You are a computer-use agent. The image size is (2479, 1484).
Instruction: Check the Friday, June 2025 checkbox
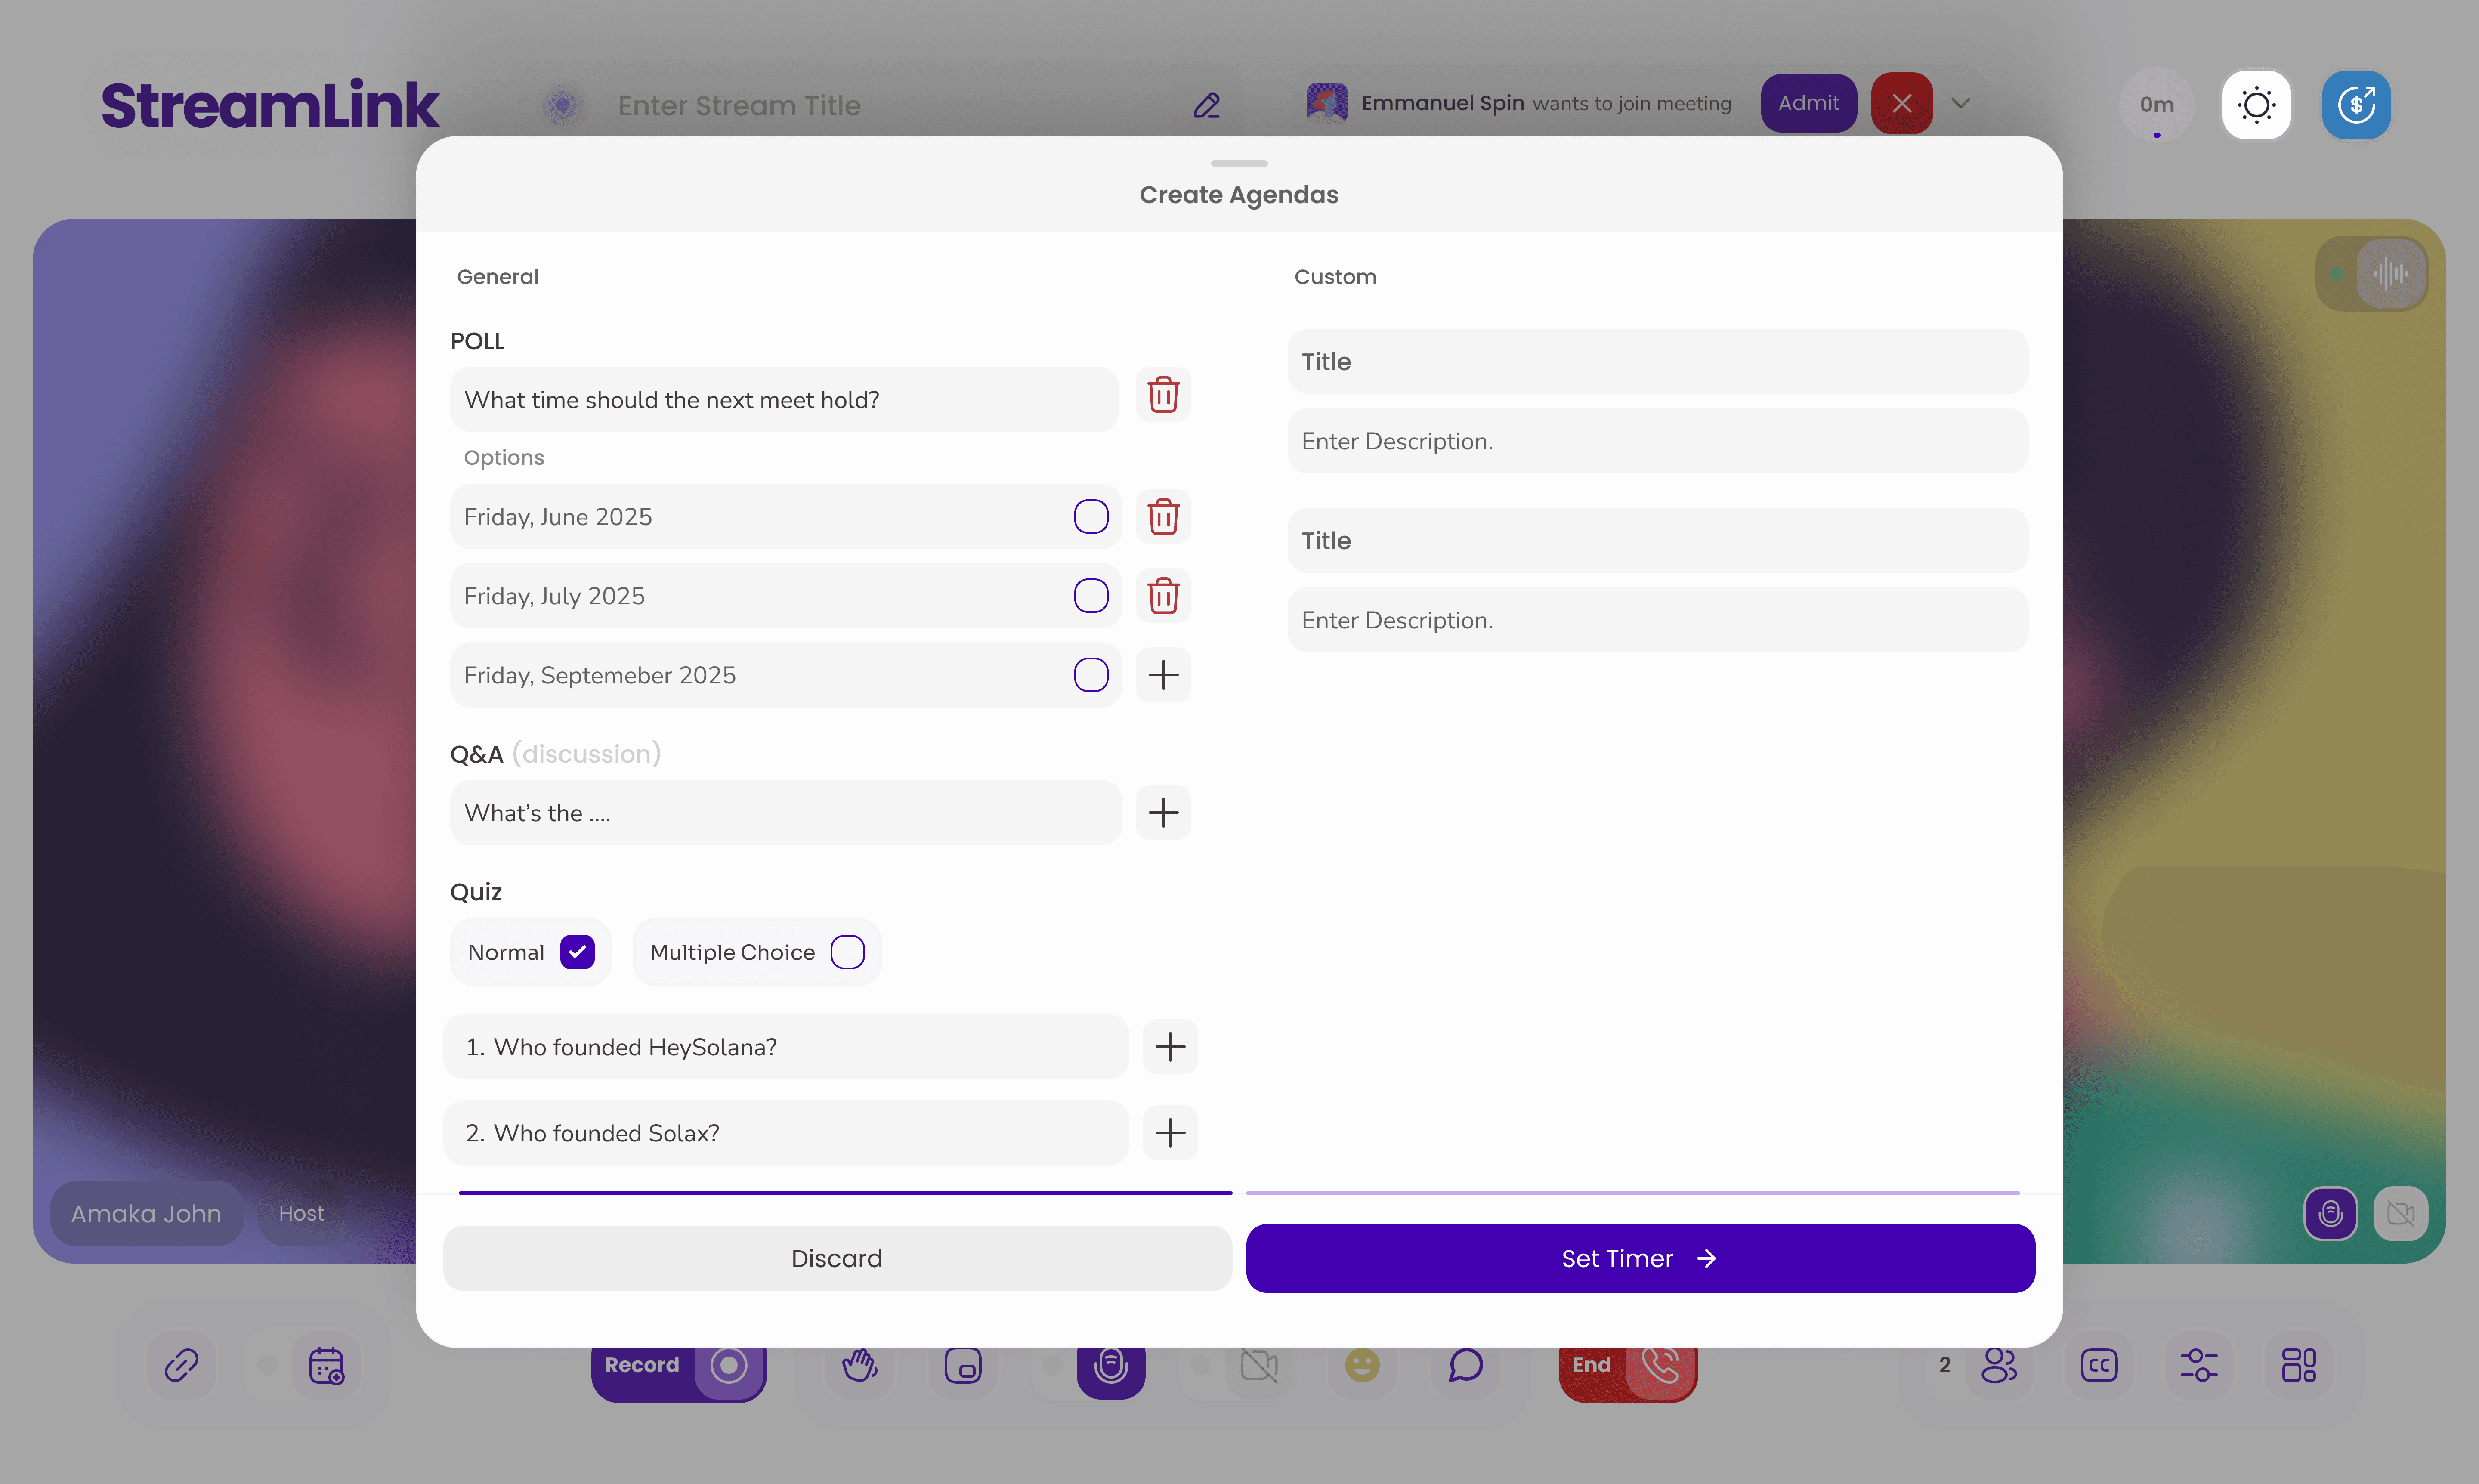coord(1090,517)
